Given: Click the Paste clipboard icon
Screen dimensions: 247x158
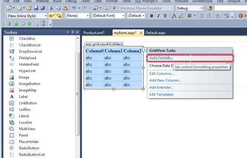Looking at the screenshot, I should [65, 8].
